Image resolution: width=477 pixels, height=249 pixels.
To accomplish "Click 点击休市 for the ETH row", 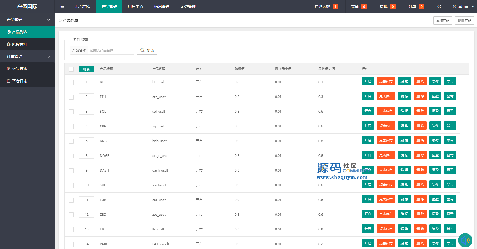I will pos(386,96).
